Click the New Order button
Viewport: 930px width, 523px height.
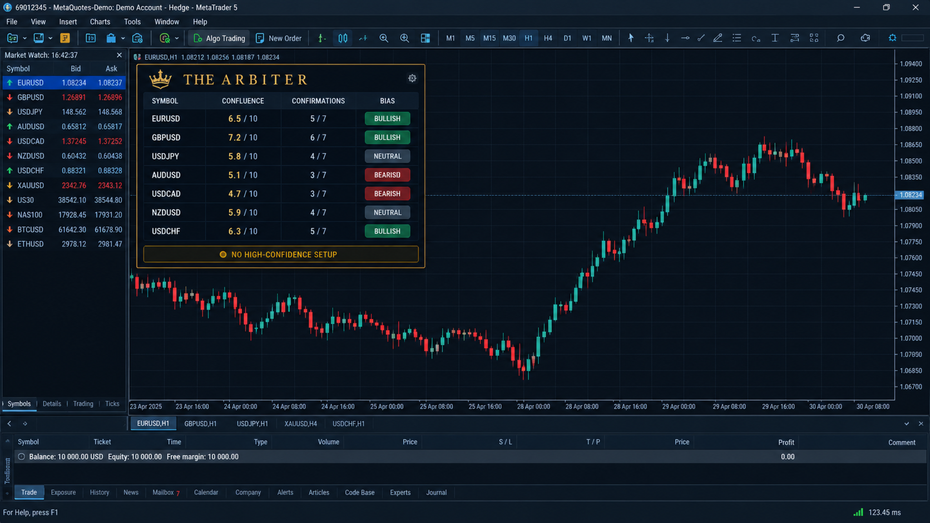(x=279, y=38)
